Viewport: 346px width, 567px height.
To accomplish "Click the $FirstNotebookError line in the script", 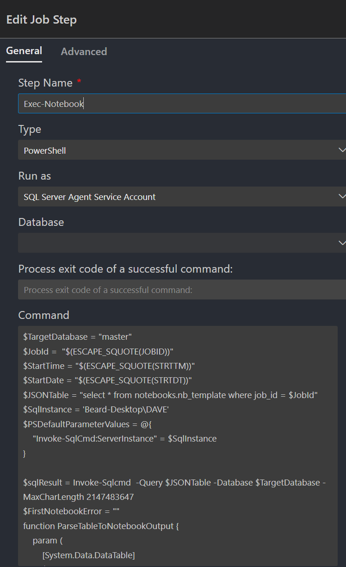I will (71, 511).
